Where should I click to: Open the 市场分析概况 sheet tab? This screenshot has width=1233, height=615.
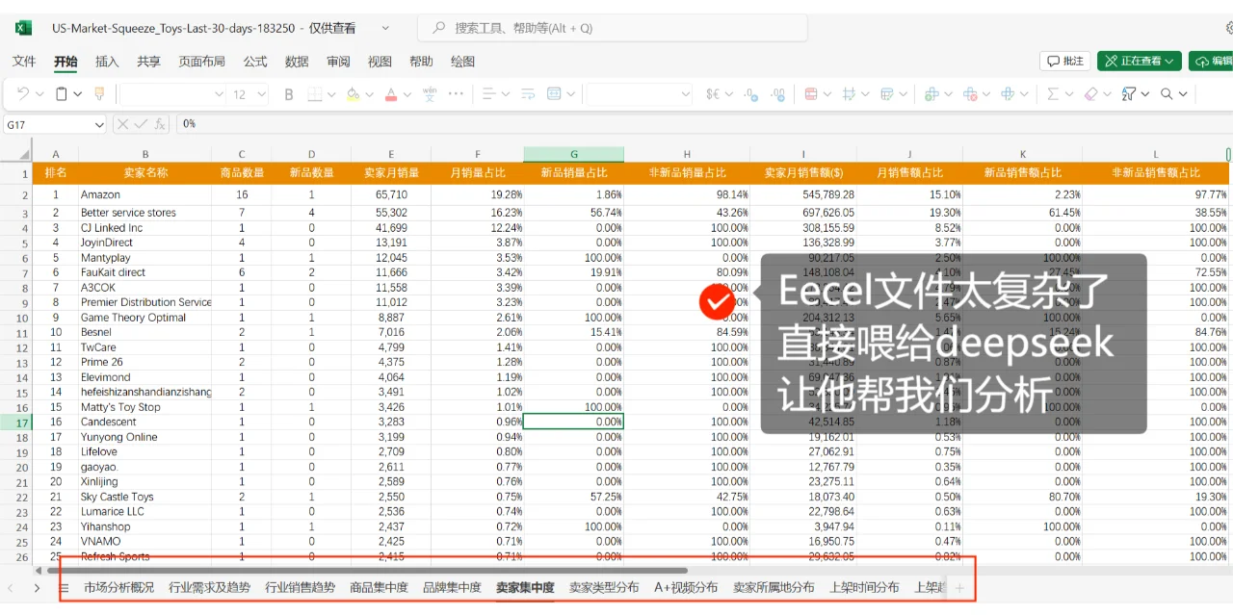(x=118, y=587)
